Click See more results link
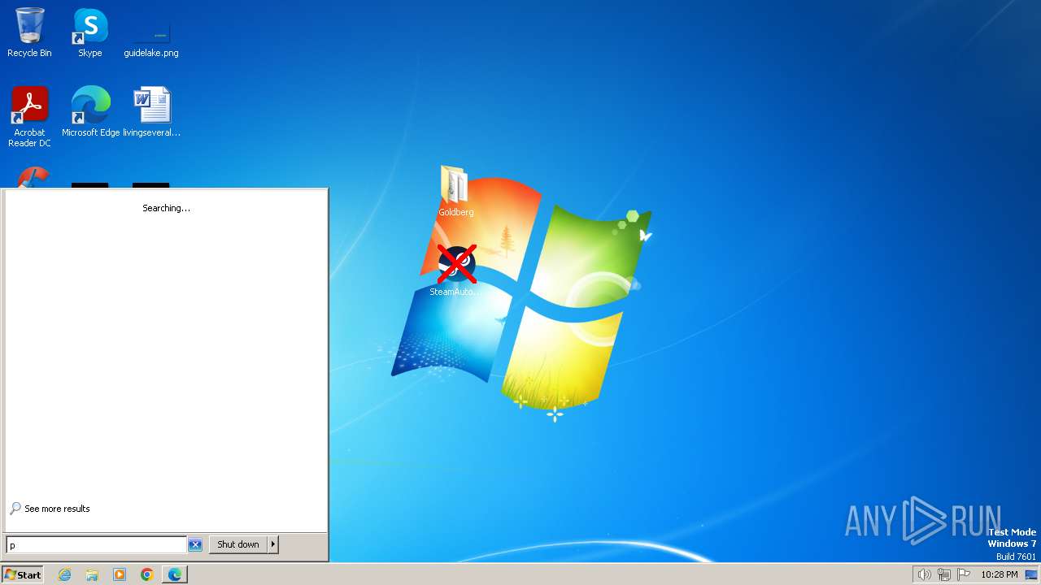Viewport: 1041px width, 585px height. click(57, 509)
